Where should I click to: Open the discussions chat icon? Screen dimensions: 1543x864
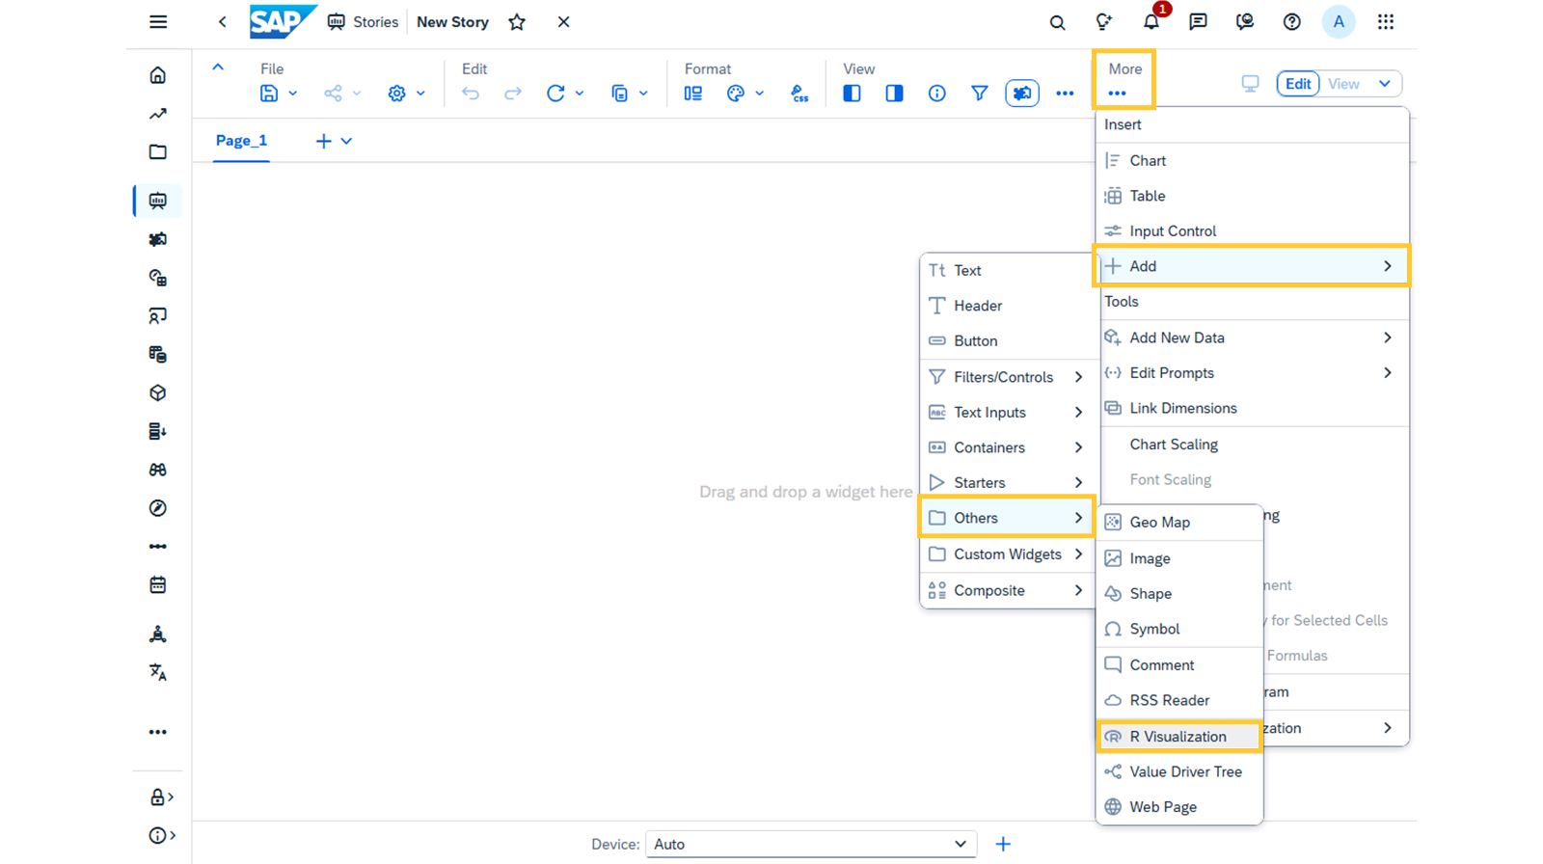tap(1198, 21)
